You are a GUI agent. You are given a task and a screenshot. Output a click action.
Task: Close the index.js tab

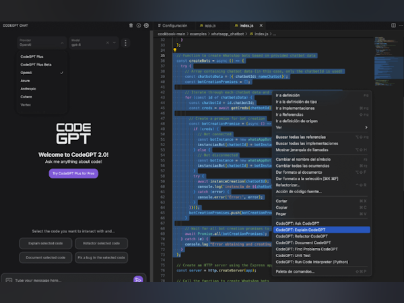click(261, 26)
